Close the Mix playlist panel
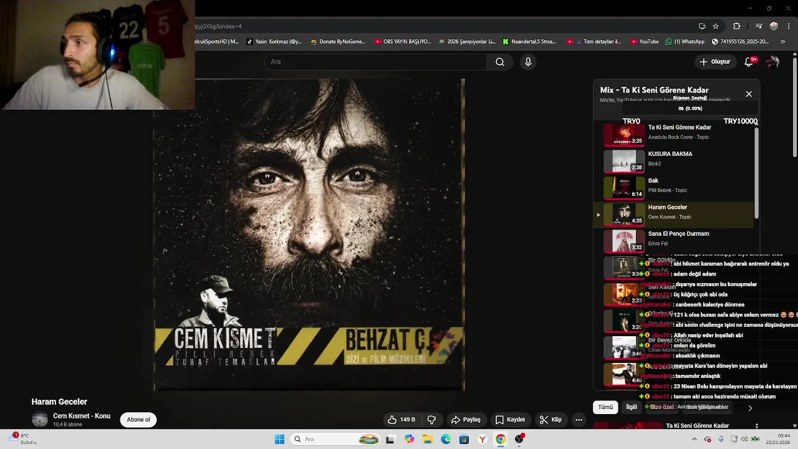The height and width of the screenshot is (449, 798). pyautogui.click(x=749, y=94)
